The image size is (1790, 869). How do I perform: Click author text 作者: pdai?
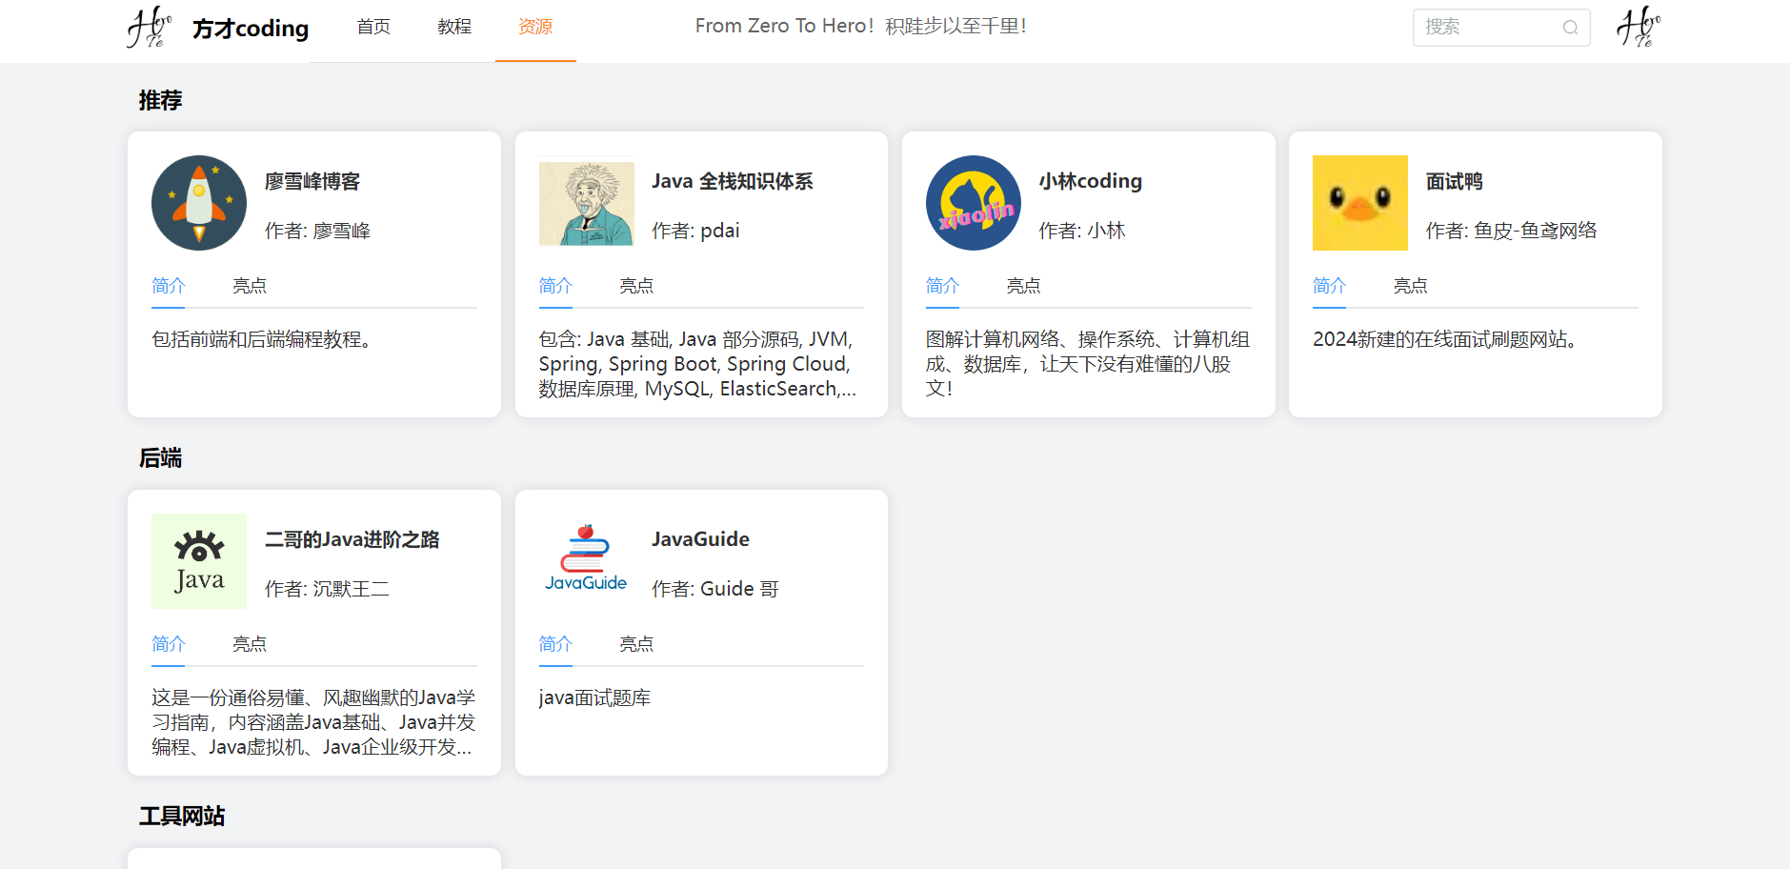(x=696, y=231)
